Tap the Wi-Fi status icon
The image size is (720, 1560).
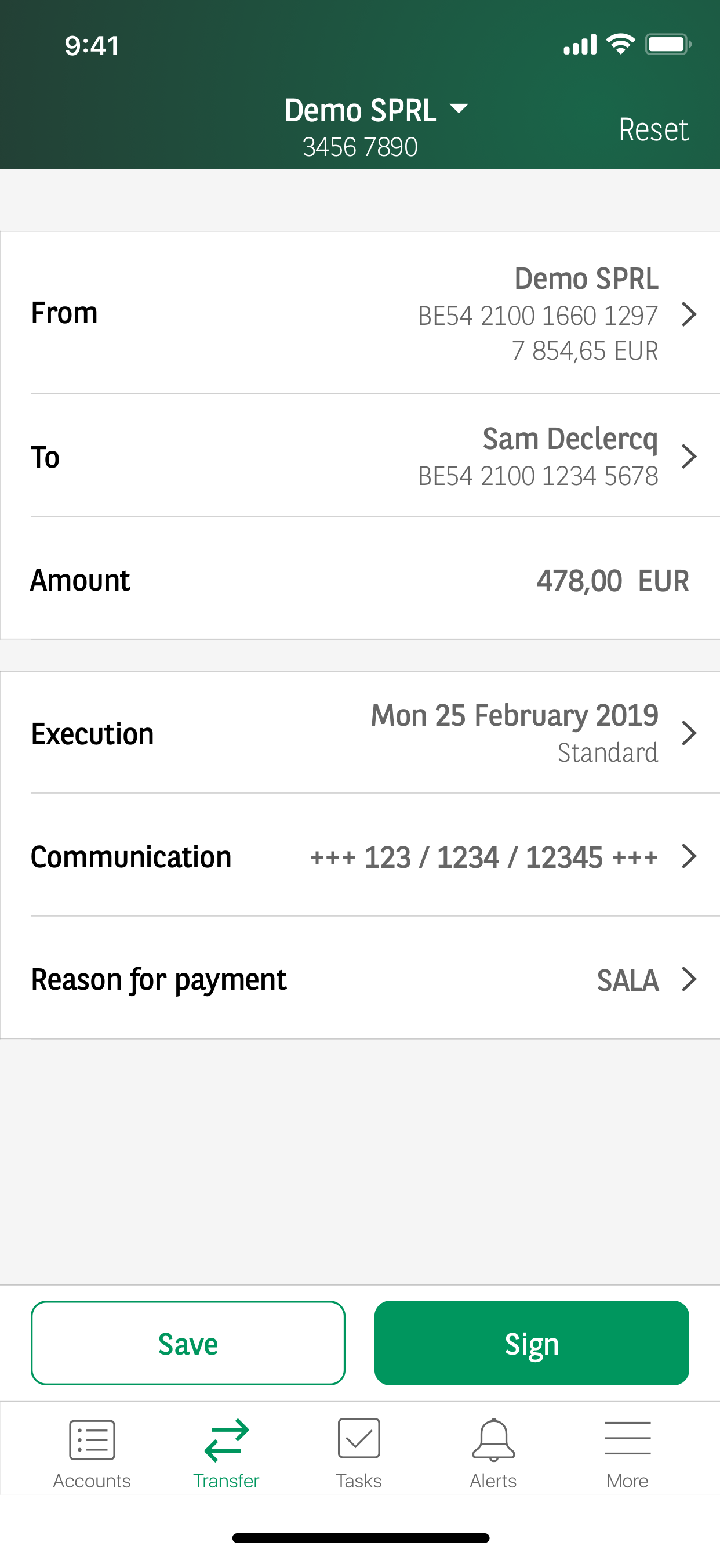pos(621,44)
